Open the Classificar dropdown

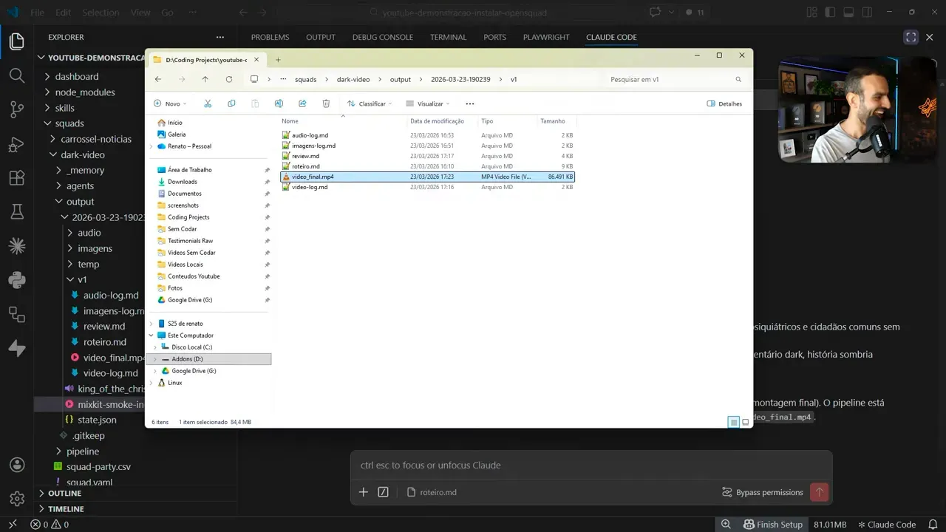click(x=370, y=103)
